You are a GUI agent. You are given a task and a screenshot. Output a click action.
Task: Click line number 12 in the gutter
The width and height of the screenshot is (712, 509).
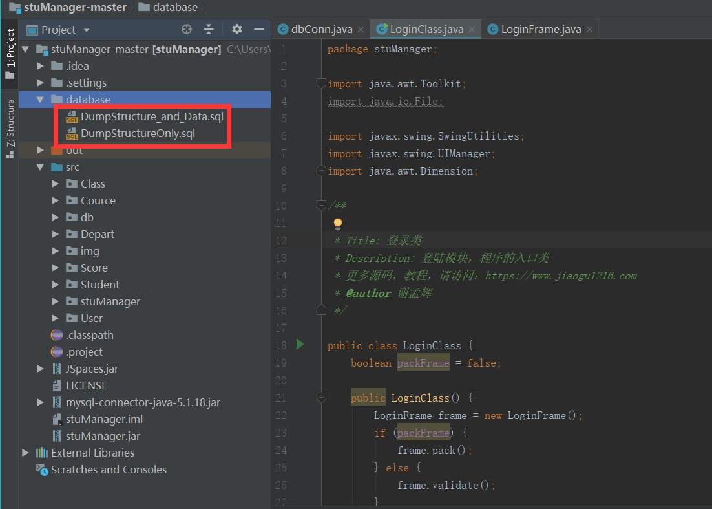[281, 241]
